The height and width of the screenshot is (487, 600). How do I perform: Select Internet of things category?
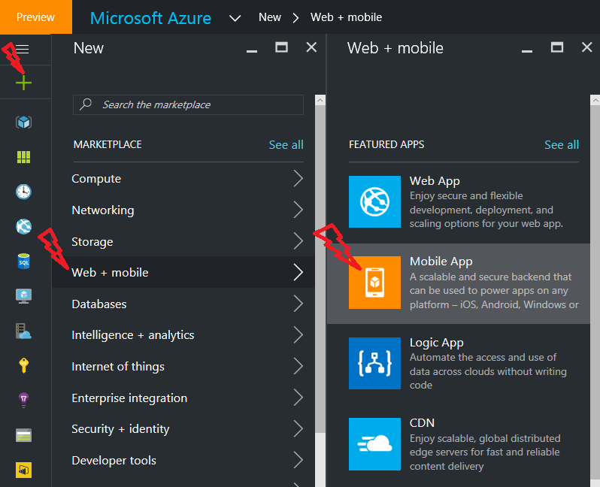[x=183, y=366]
